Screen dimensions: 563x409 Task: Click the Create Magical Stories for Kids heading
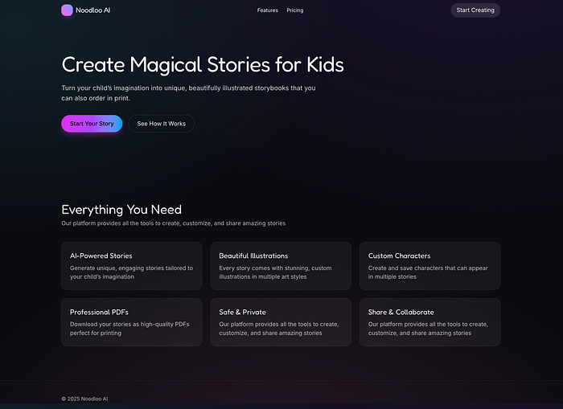(x=202, y=64)
